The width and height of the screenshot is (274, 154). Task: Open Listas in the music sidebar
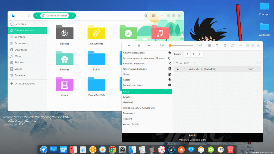coord(147,74)
